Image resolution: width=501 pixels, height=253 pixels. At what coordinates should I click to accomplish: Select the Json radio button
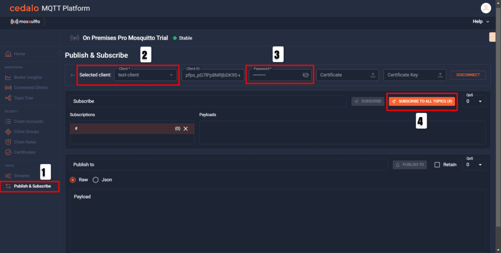pos(95,180)
